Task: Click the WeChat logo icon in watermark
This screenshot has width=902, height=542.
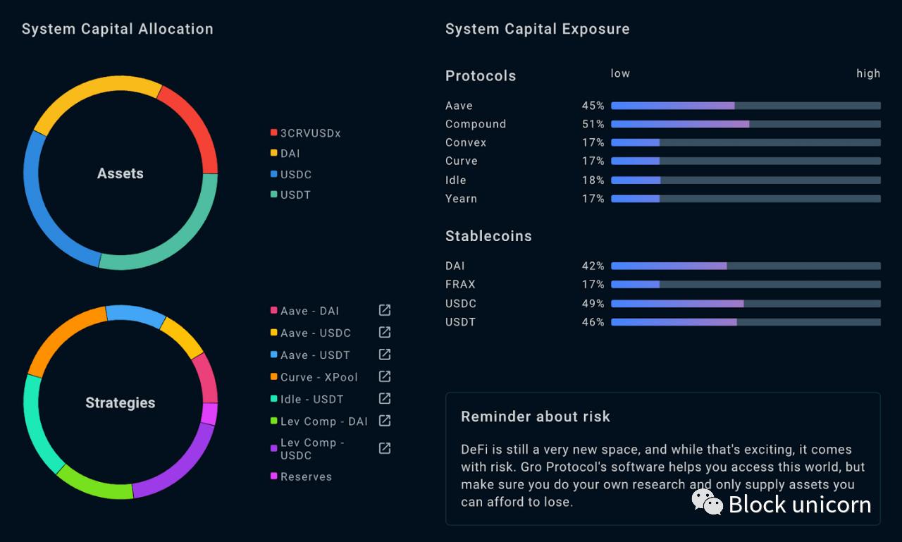Action: point(707,502)
